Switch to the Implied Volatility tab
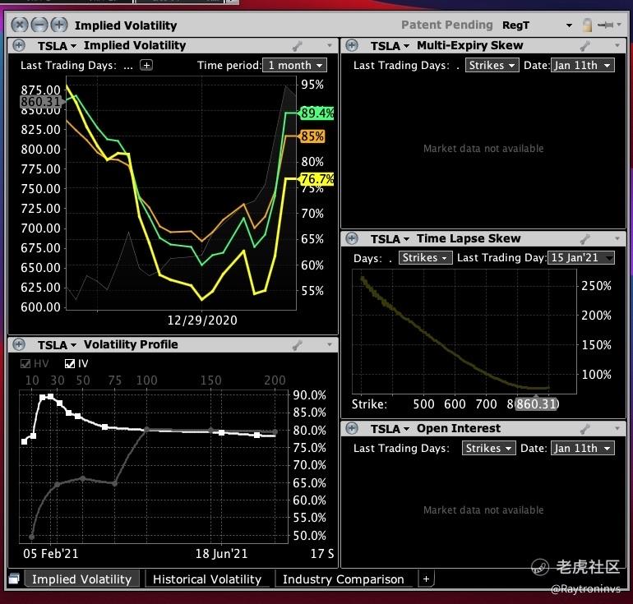The width and height of the screenshot is (633, 604). pyautogui.click(x=82, y=579)
